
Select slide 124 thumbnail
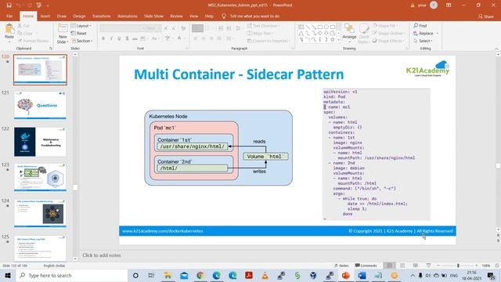tap(40, 214)
